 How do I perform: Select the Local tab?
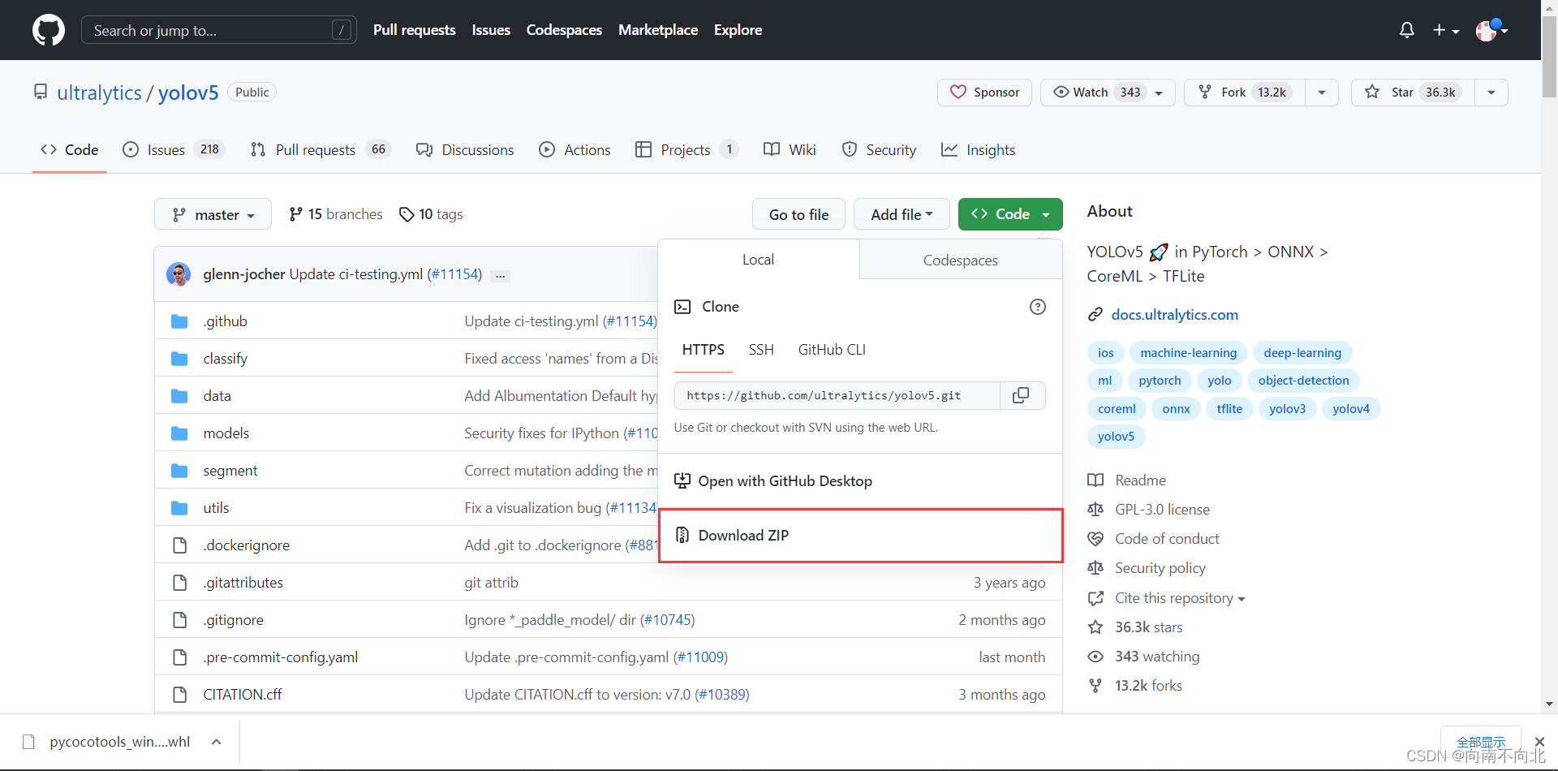[x=759, y=260]
